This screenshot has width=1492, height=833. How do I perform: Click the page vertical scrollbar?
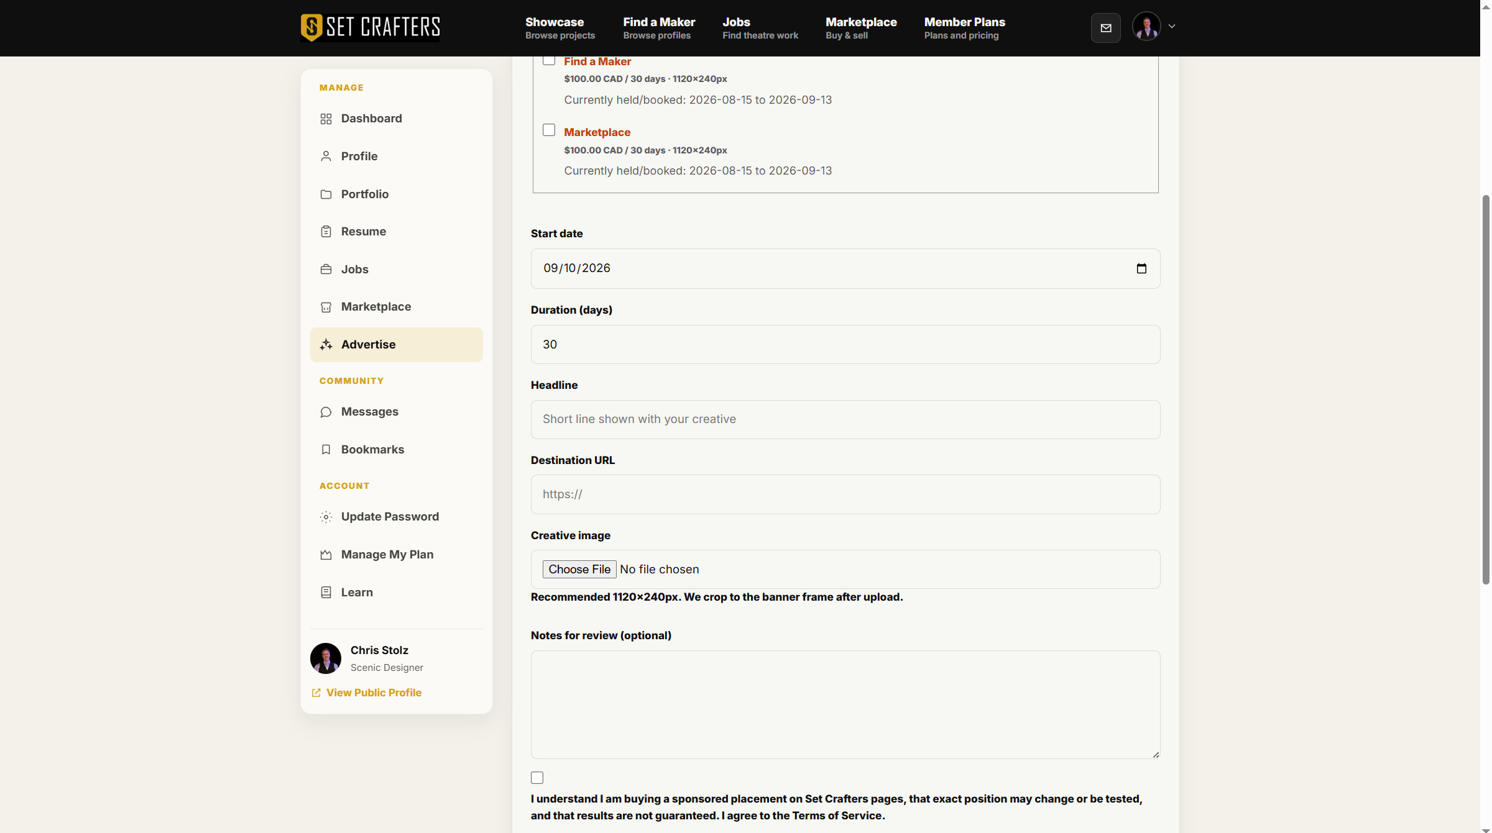coord(1486,389)
